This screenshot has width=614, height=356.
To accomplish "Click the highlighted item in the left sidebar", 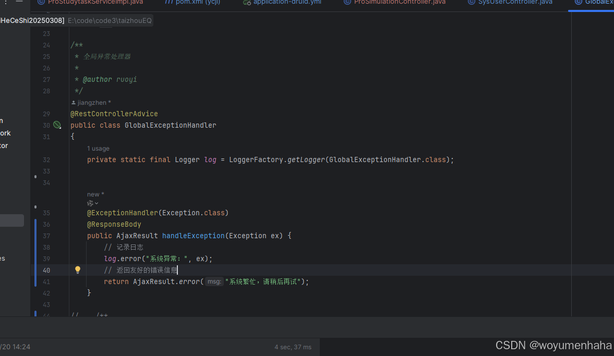I will (12, 220).
